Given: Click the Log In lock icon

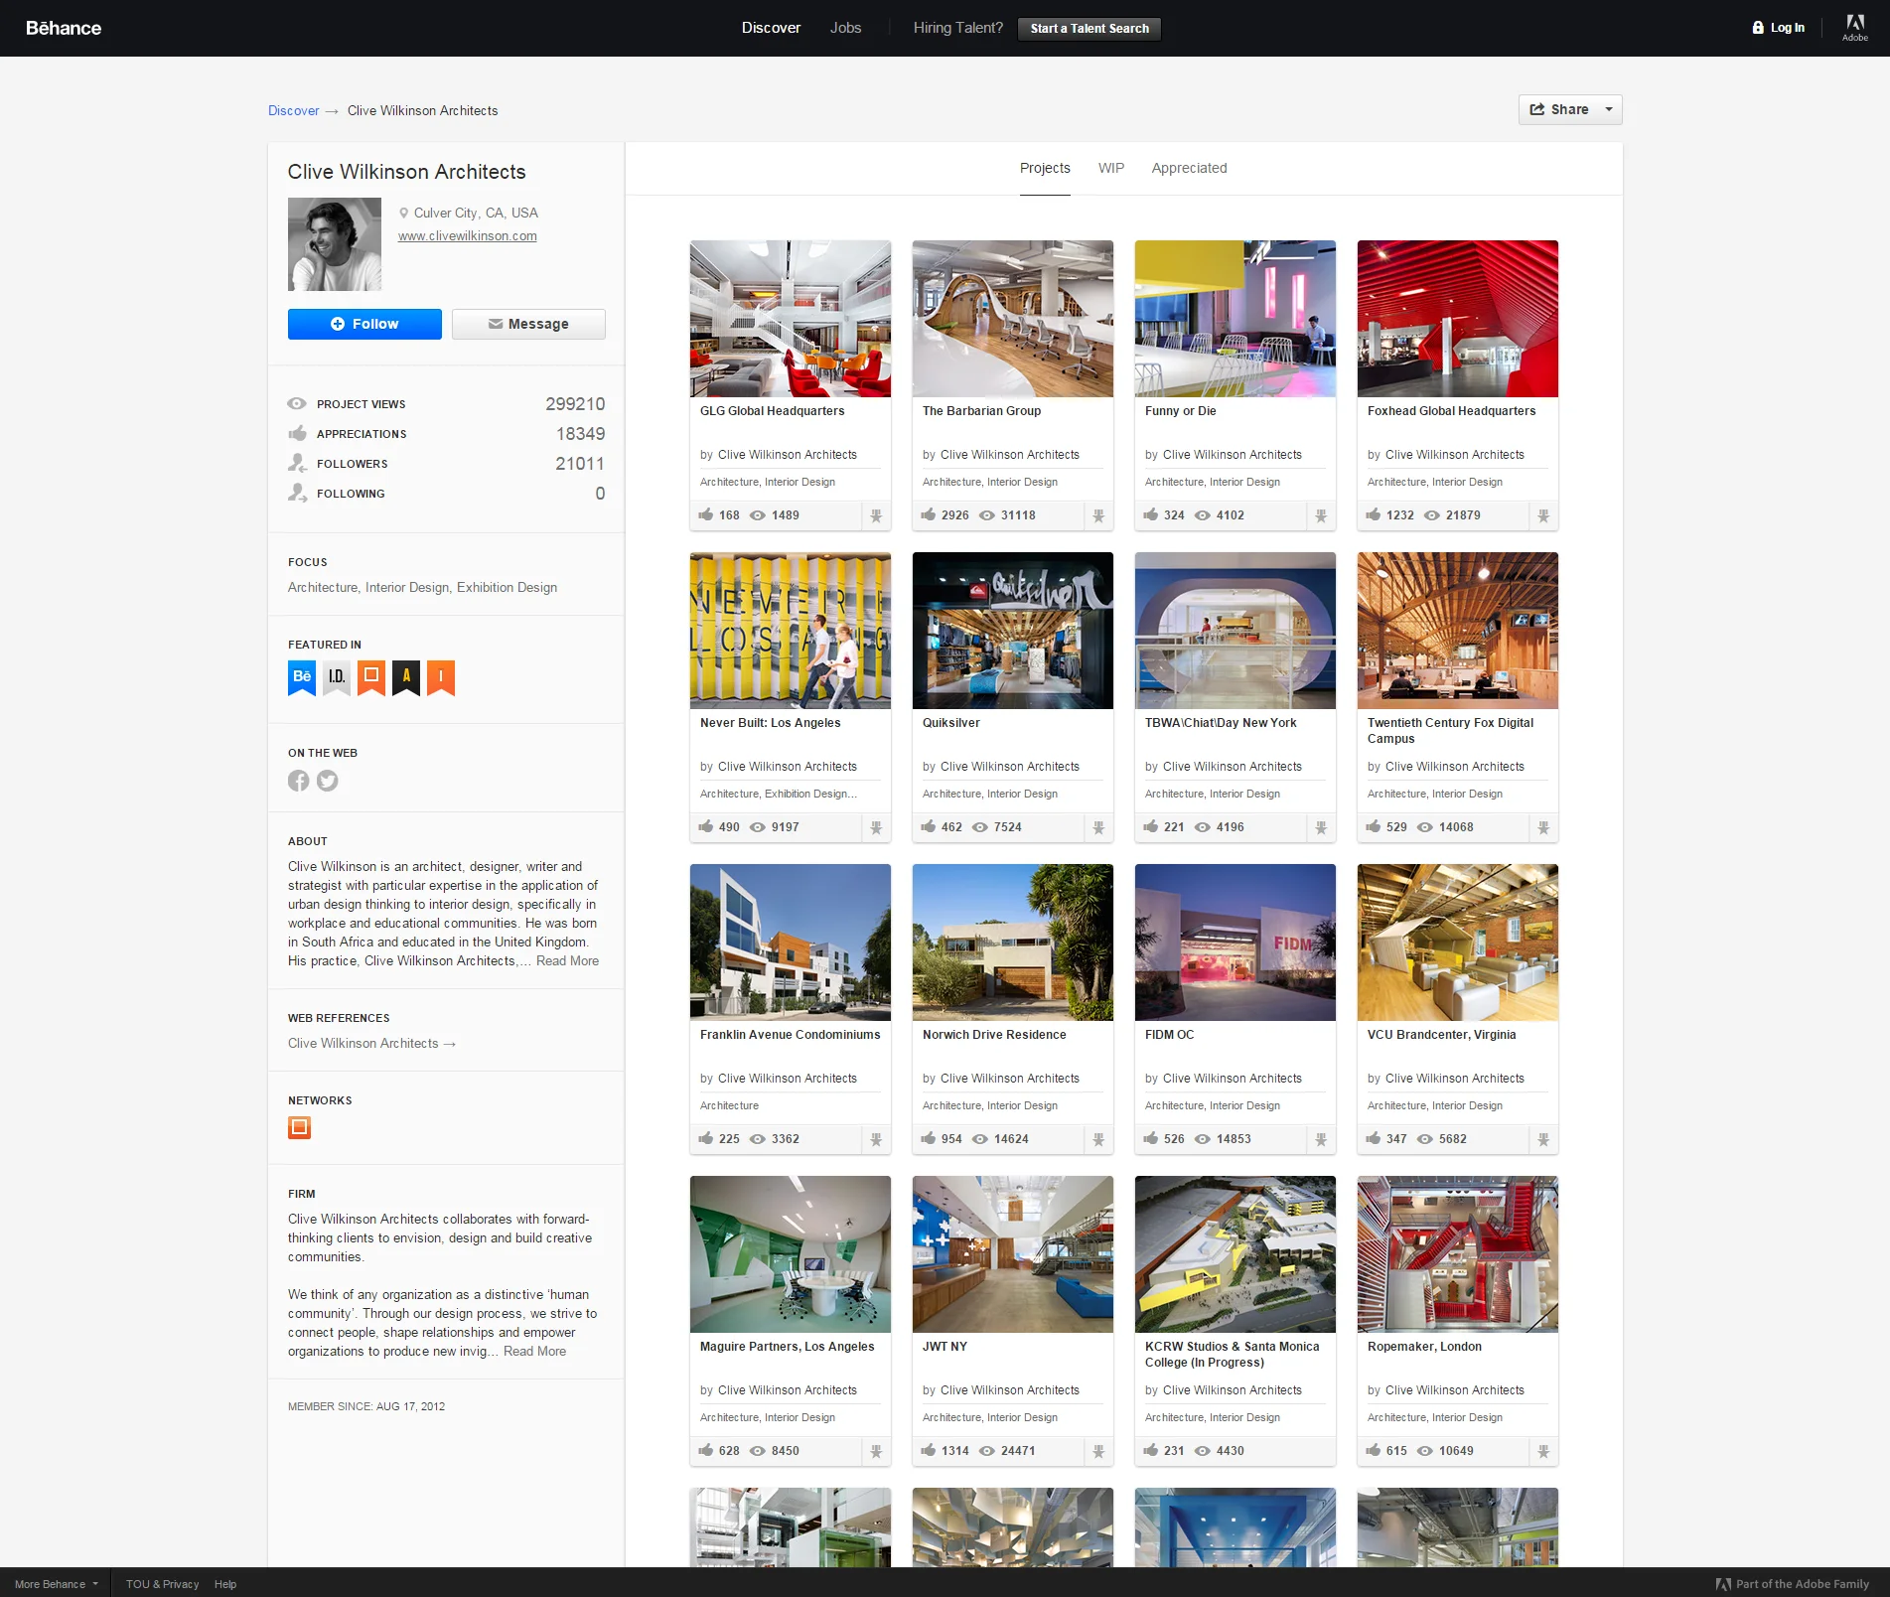Looking at the screenshot, I should pyautogui.click(x=1757, y=27).
